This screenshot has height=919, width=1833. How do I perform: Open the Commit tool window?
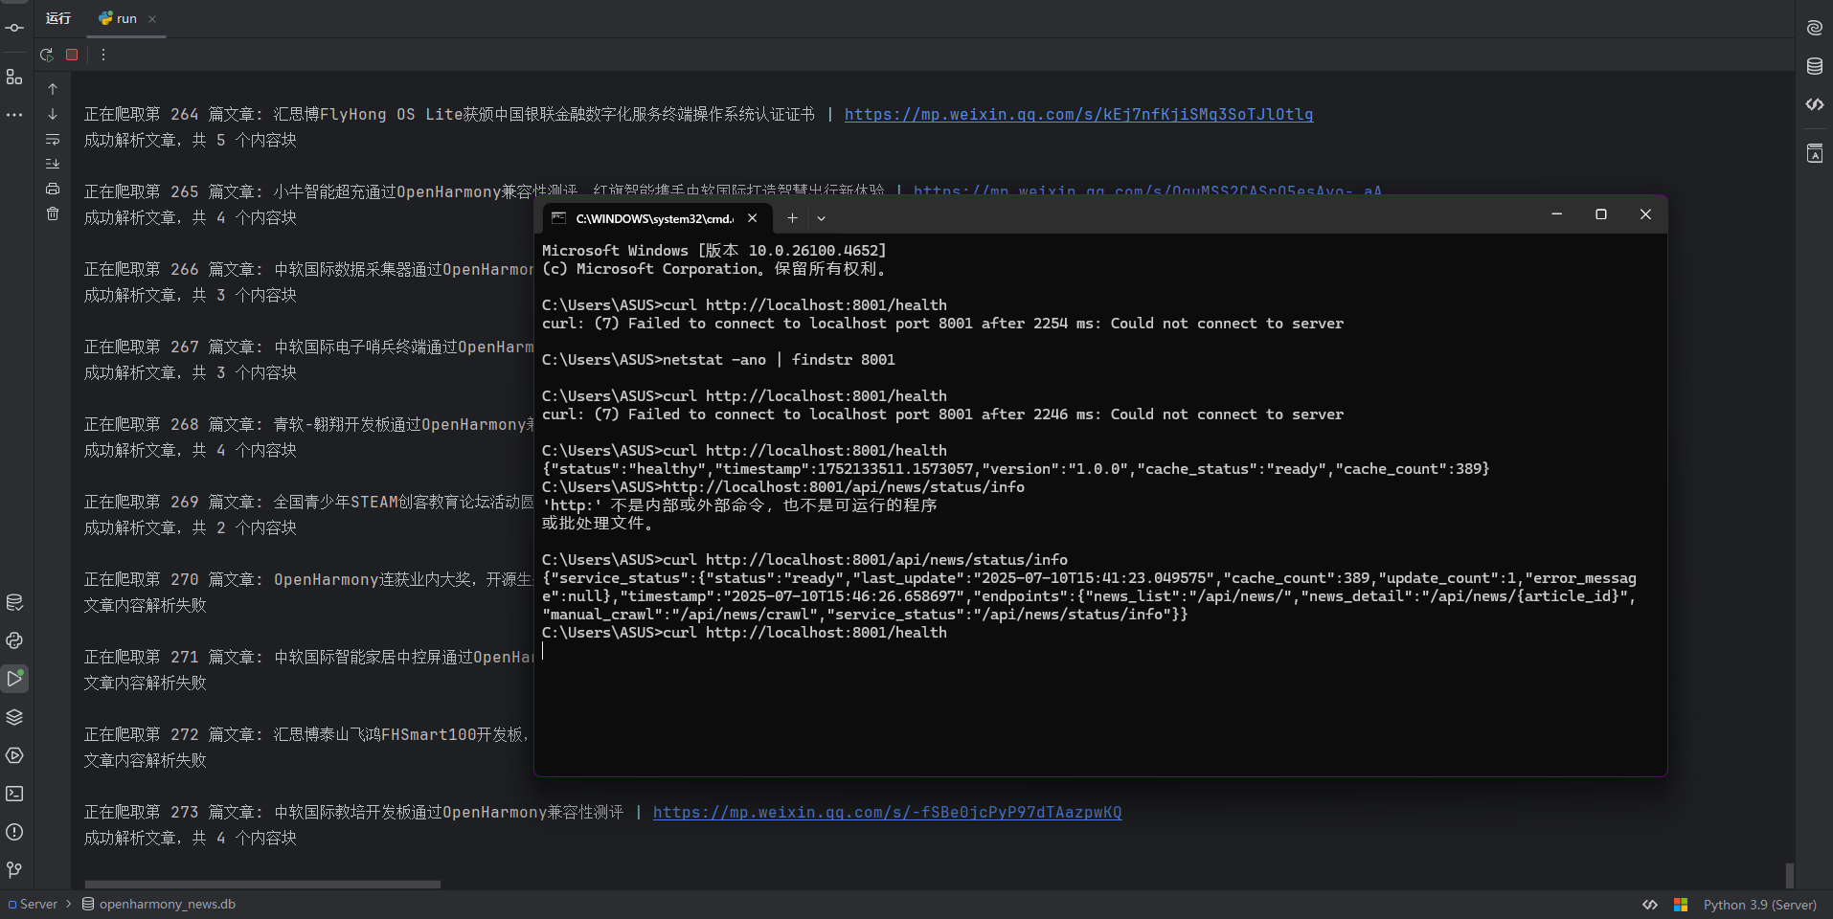tap(14, 28)
